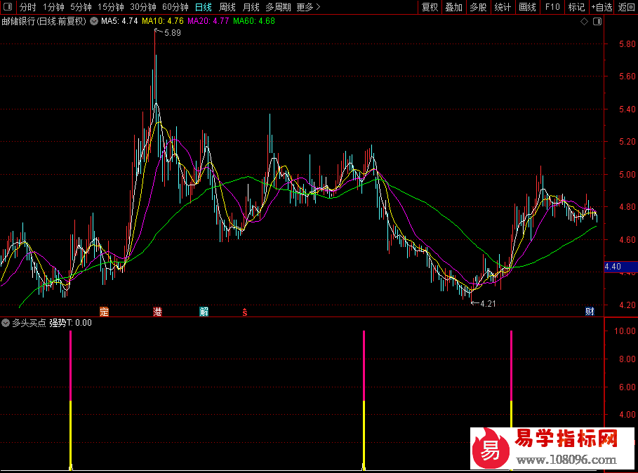The width and height of the screenshot is (638, 473).
Task: Click the first buy-signal bar in indicator panel
Action: [71, 400]
